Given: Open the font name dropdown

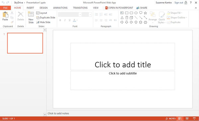Looking at the screenshot, I should [80, 15].
